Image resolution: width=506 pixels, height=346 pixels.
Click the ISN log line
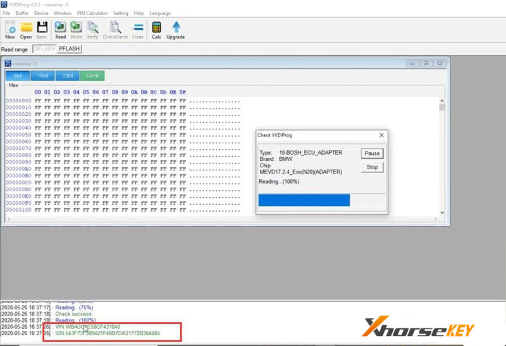click(x=108, y=333)
